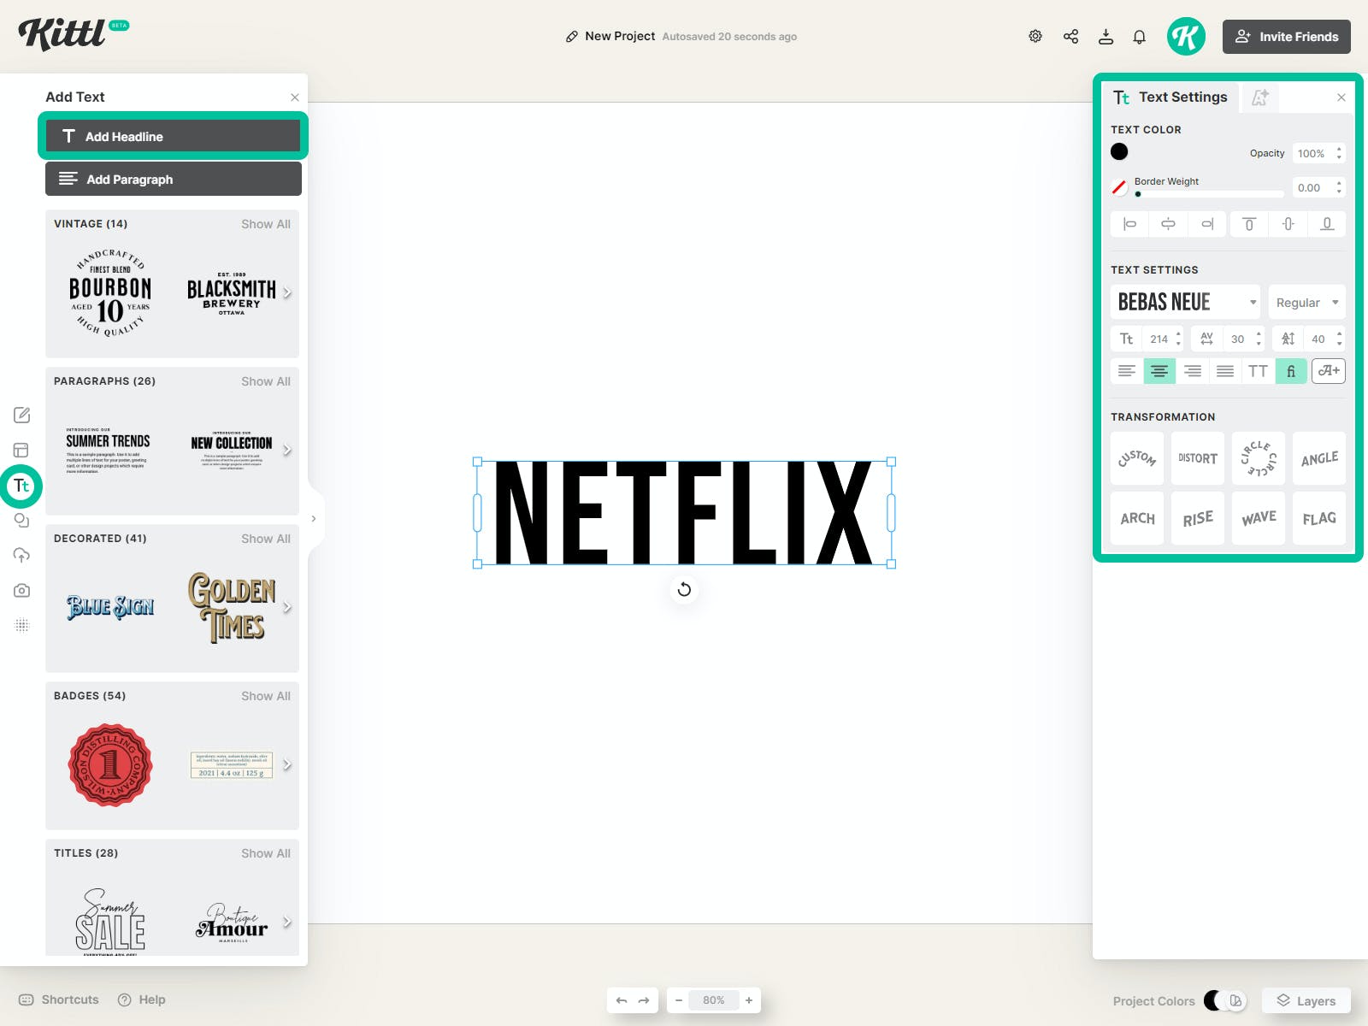Click the share icon in header
The image size is (1368, 1026).
point(1070,36)
